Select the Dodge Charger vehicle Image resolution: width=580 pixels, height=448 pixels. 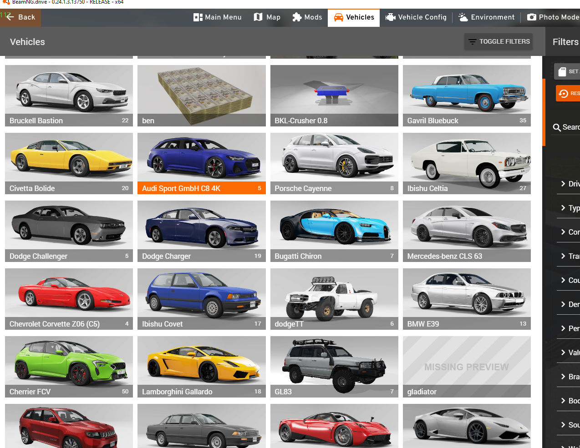(x=202, y=231)
